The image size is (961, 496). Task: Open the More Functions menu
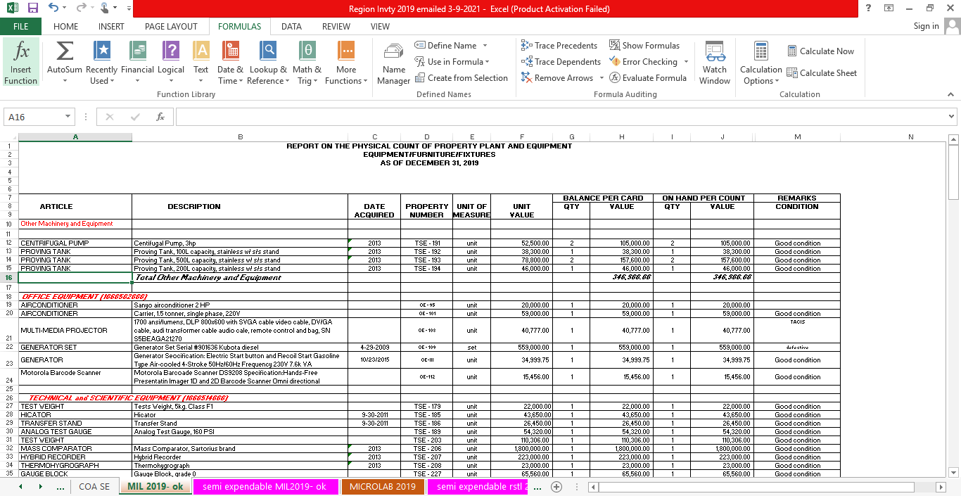point(346,63)
